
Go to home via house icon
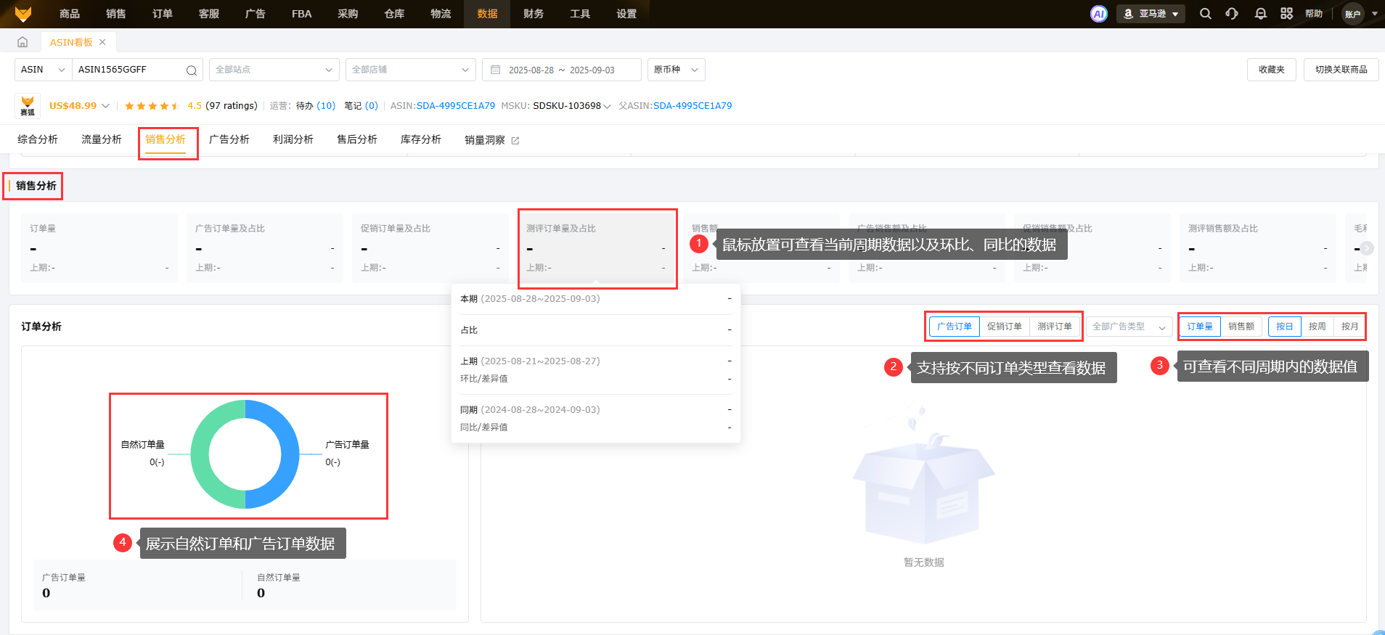pos(23,42)
